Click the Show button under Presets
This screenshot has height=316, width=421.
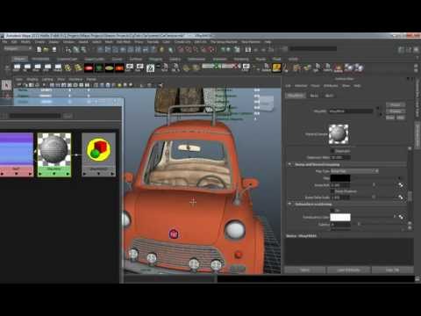pyautogui.click(x=390, y=118)
